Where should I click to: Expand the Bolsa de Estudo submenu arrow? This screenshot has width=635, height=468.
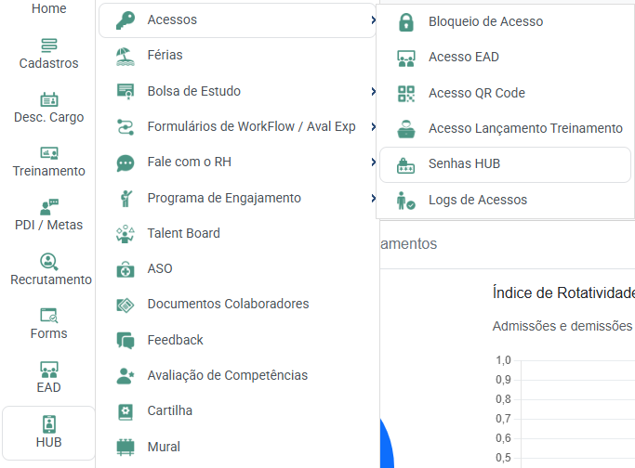coord(372,91)
